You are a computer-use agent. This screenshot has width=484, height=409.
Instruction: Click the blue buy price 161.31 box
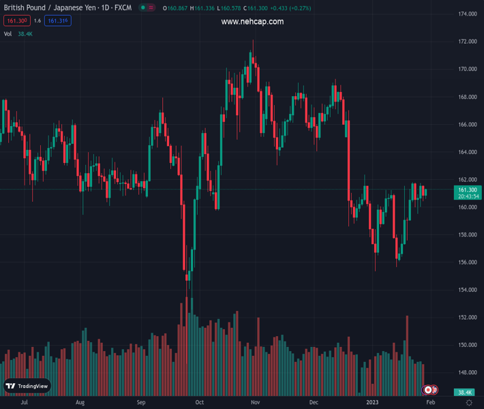(x=58, y=21)
